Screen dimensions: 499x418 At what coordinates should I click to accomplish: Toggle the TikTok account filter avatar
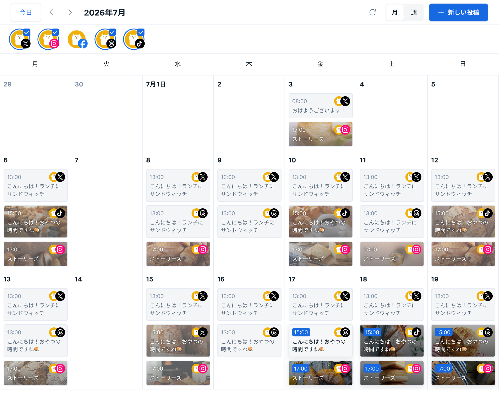(x=134, y=39)
